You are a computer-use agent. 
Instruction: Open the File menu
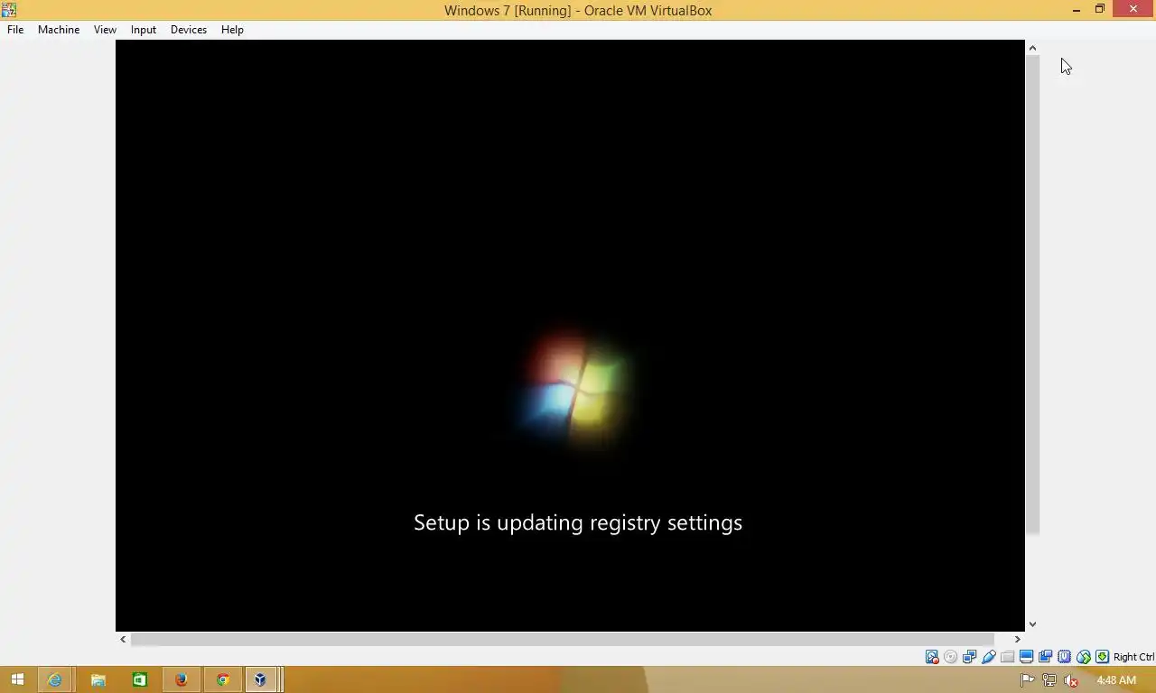pos(15,30)
